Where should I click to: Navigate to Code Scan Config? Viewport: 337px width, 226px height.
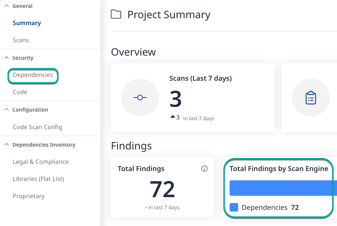point(37,127)
